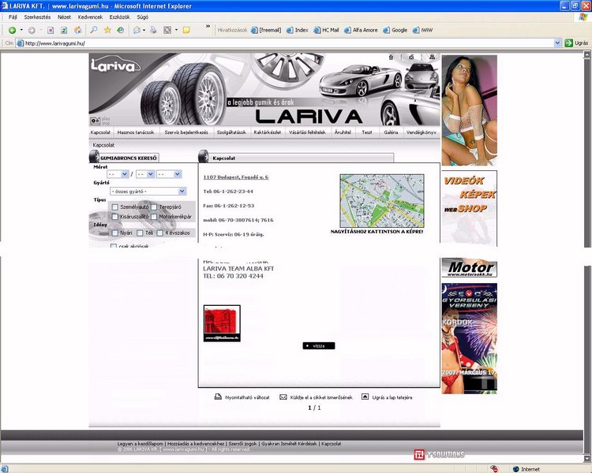Open the second Méret size dropdown

click(x=145, y=174)
